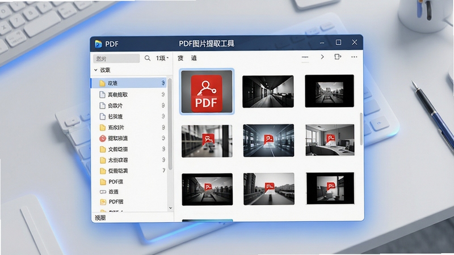Select the bottom-row room photo with black background

(330, 188)
